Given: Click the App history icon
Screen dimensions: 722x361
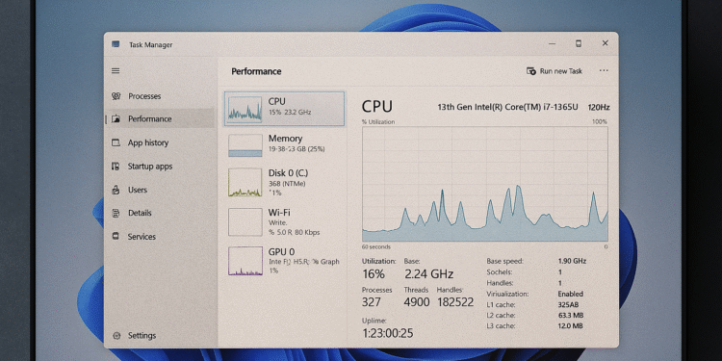Looking at the screenshot, I should 116,142.
